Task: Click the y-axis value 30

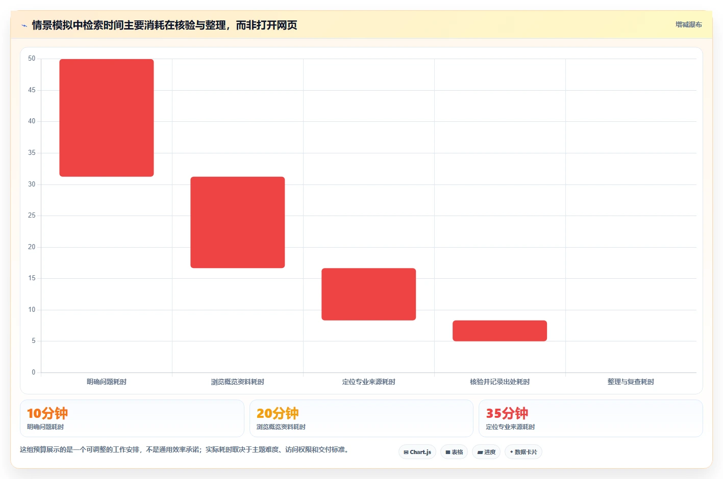Action: tap(32, 184)
